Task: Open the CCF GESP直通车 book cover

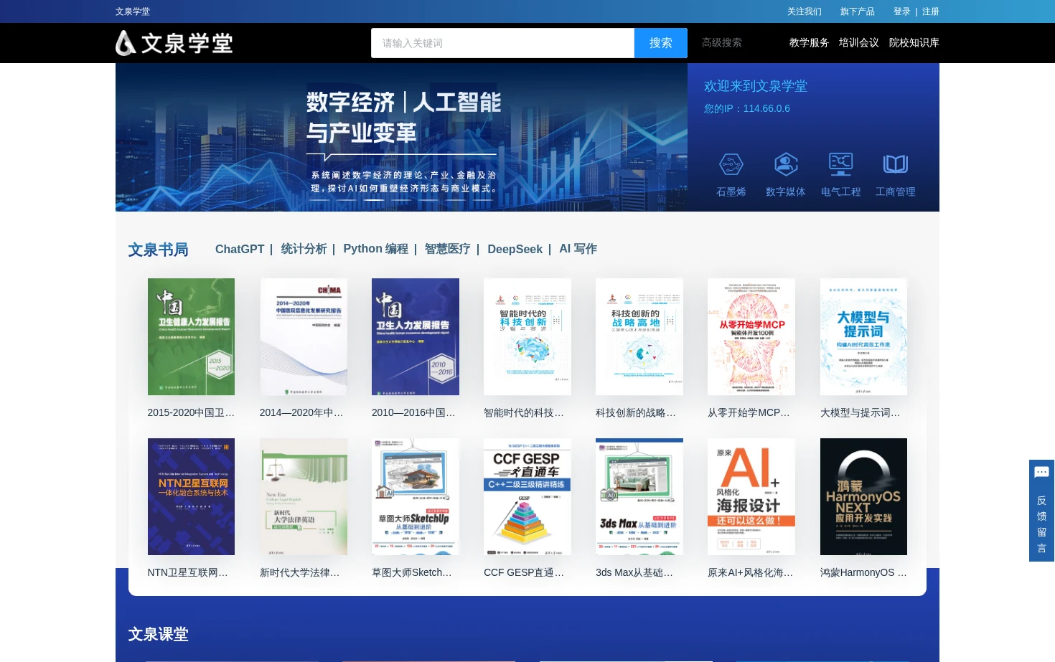Action: 527,496
